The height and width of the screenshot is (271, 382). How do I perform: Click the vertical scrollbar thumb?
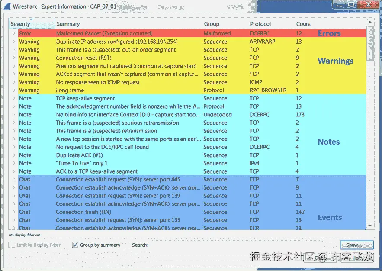pos(370,43)
